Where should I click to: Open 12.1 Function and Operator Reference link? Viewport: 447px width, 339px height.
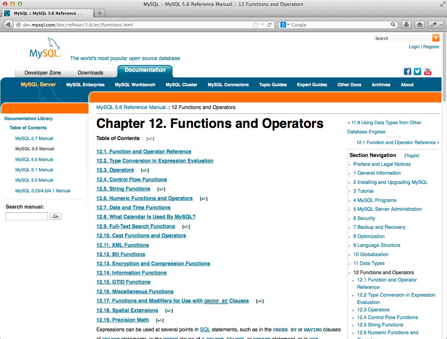144,151
